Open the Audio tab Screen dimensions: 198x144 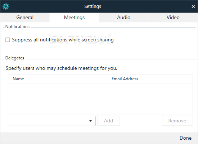[123, 17]
